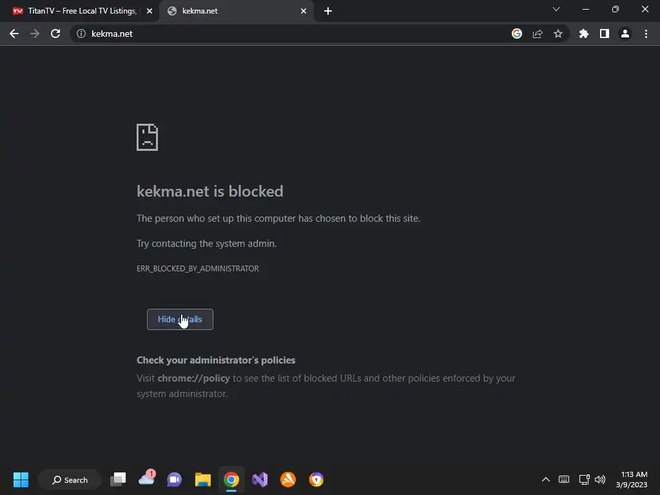
Task: Show hidden system tray icons
Action: 545,480
